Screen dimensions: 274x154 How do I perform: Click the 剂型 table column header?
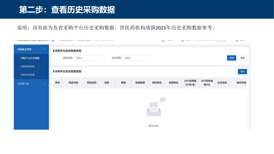[x=107, y=82]
